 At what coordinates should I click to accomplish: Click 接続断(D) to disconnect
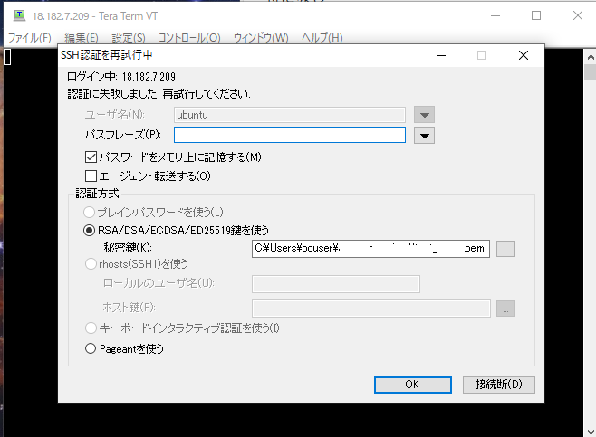499,385
